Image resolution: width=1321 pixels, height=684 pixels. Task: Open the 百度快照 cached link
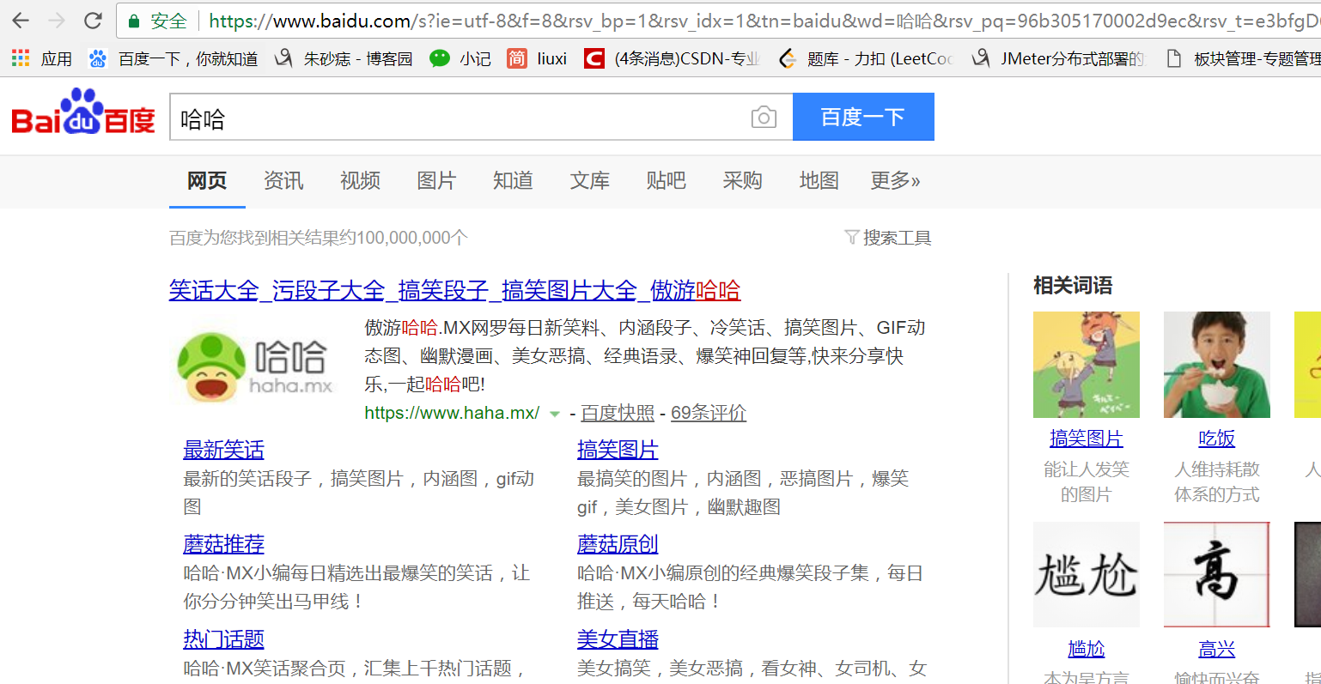coord(618,413)
